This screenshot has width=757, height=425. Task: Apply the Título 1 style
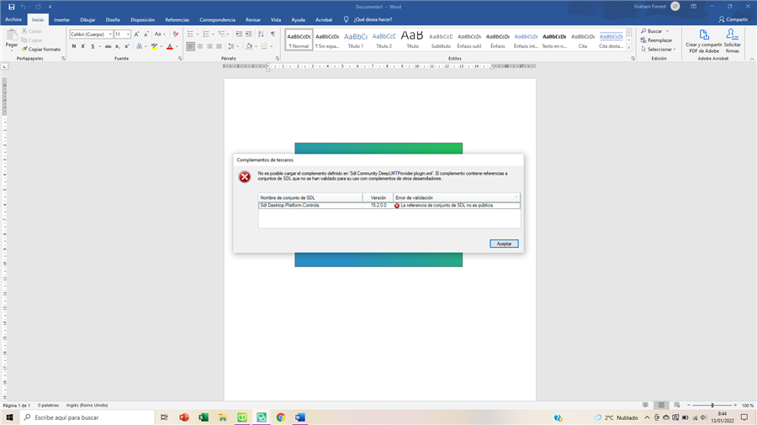coord(355,39)
